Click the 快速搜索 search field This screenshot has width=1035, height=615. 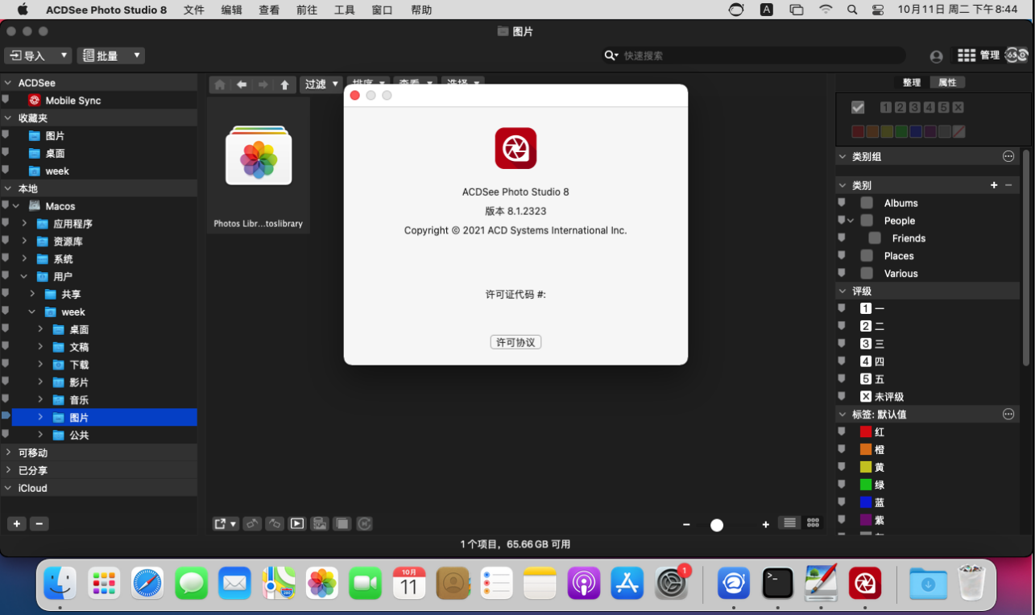(755, 56)
